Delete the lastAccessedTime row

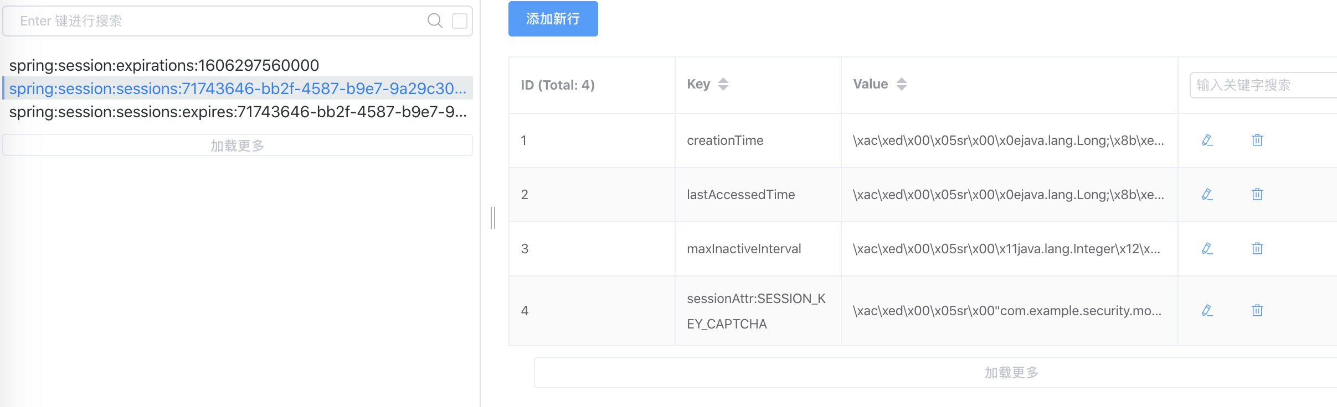(1257, 195)
